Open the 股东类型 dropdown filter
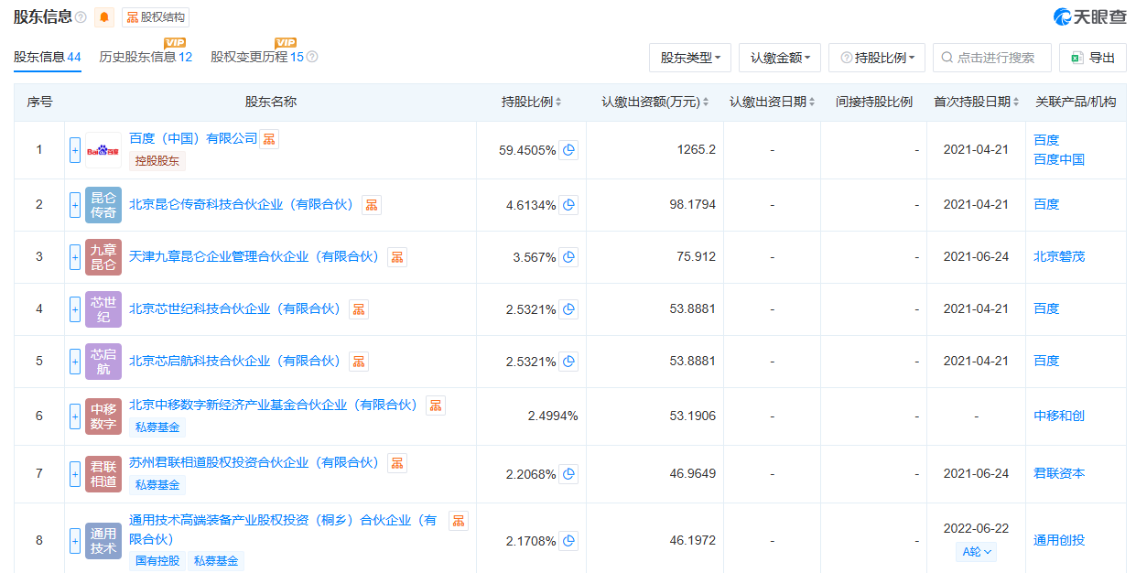Screen dimensions: 1136x573 [x=690, y=58]
